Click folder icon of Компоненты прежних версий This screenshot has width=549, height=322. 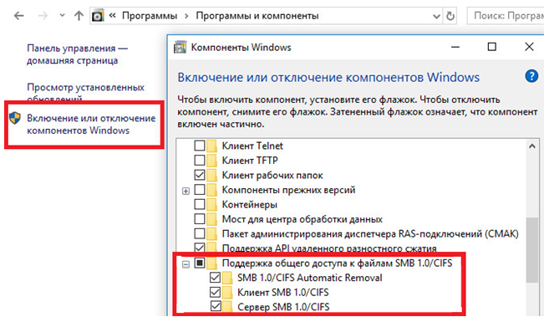point(211,190)
